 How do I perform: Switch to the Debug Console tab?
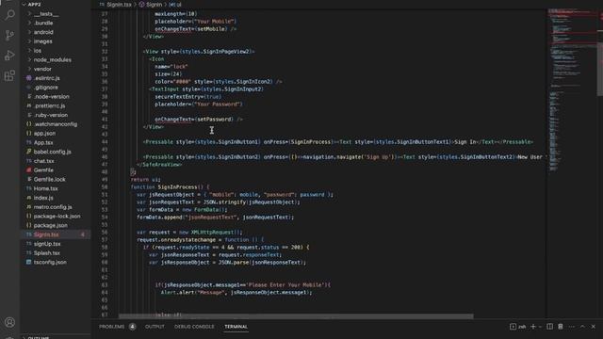pyautogui.click(x=194, y=327)
